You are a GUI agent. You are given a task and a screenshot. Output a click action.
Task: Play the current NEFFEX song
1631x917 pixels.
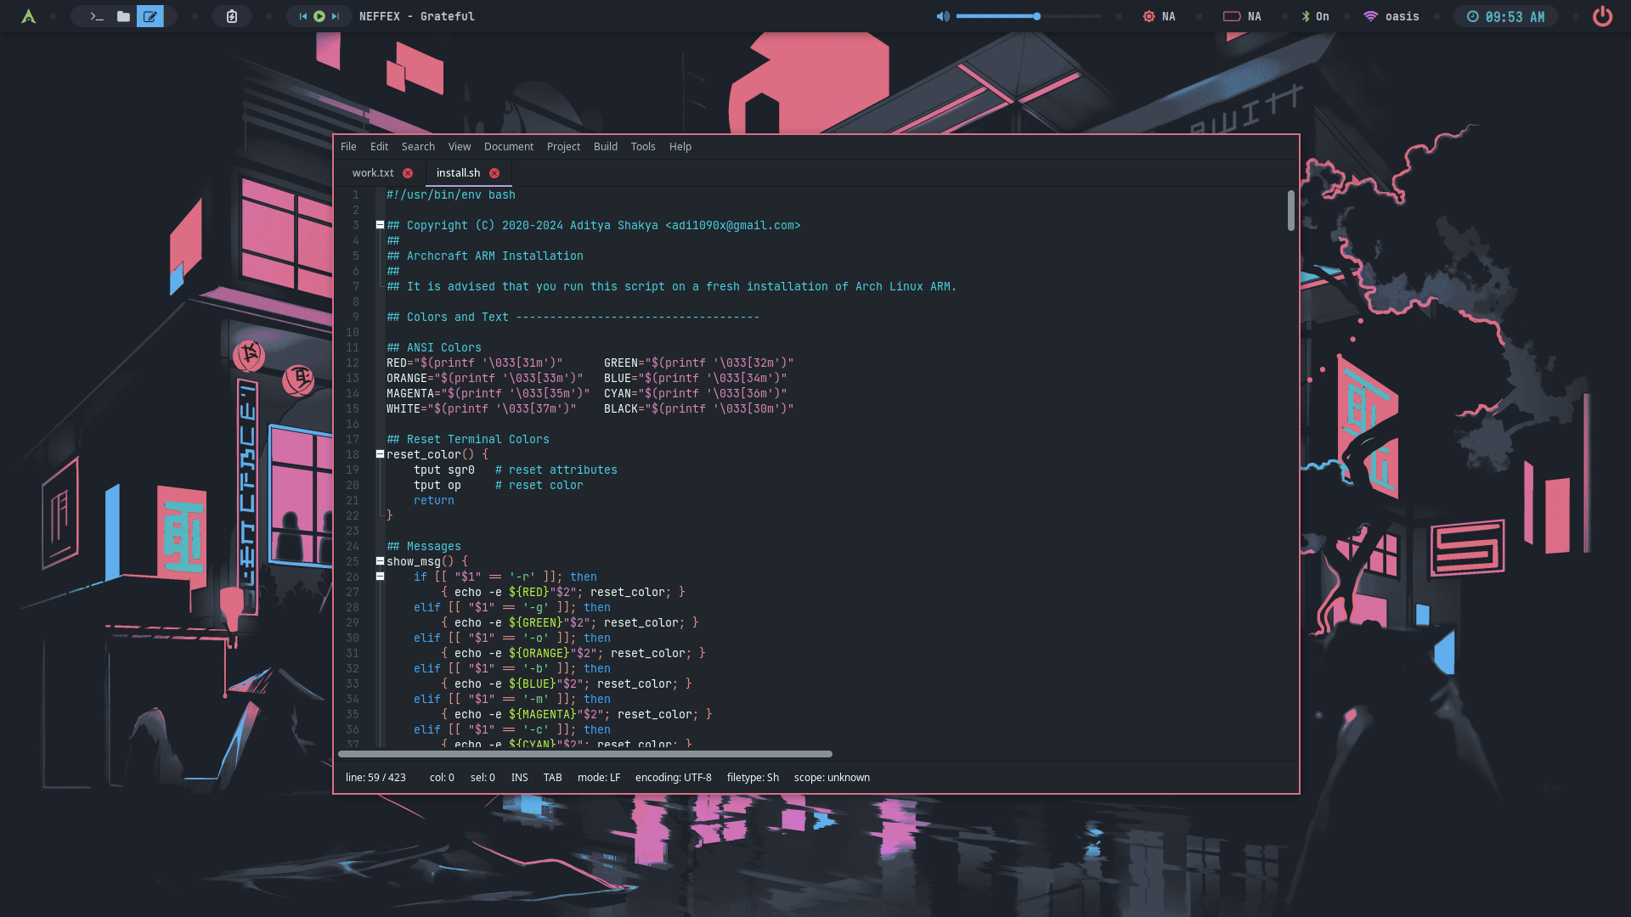click(319, 16)
